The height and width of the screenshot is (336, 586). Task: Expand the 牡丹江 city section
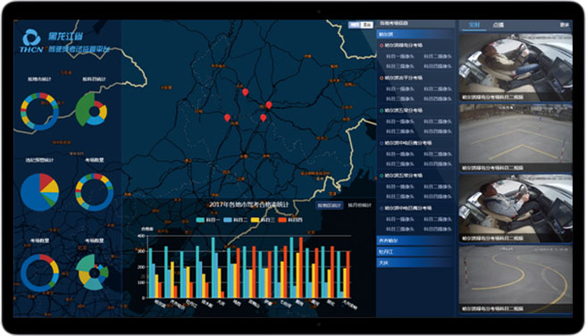[415, 251]
